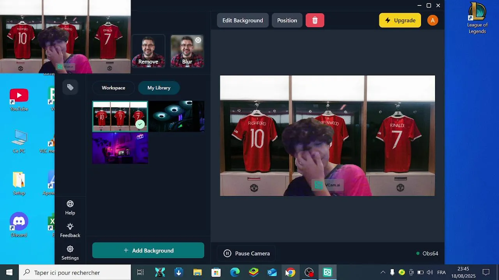This screenshot has width=499, height=280.
Task: Show hidden system tray icons
Action: 383,273
